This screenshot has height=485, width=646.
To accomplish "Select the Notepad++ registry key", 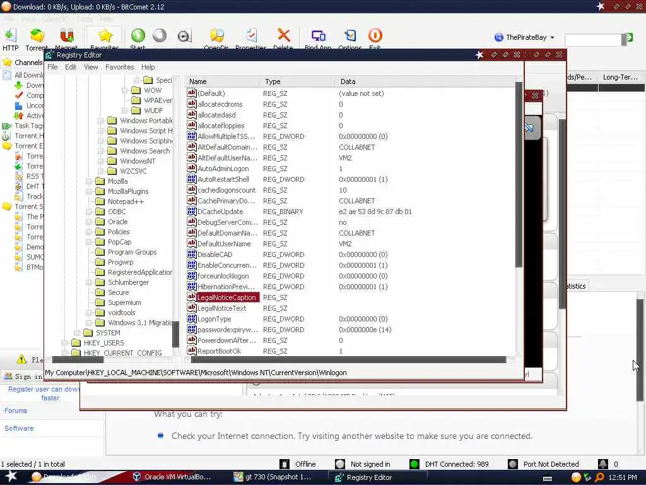I will (x=126, y=201).
